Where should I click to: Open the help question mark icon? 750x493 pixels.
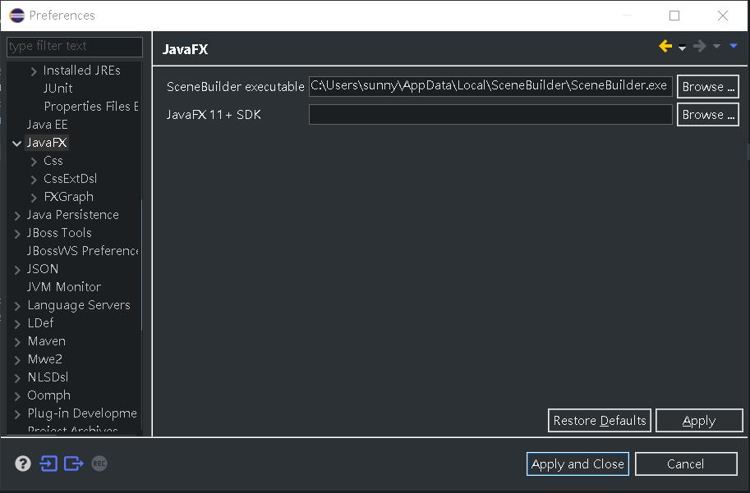click(x=23, y=463)
